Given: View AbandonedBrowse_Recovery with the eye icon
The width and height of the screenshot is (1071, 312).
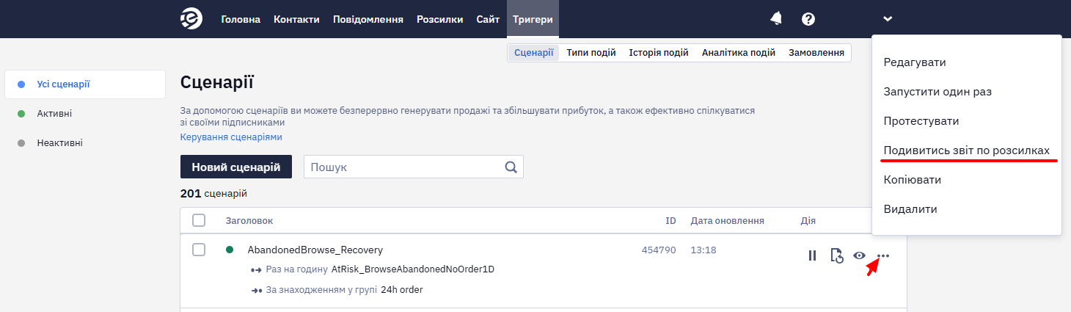Looking at the screenshot, I should point(860,255).
